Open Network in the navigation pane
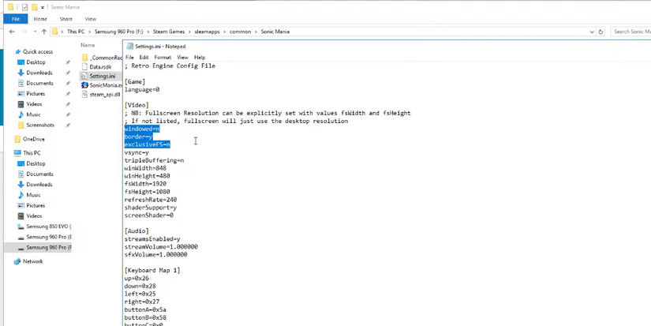Image resolution: width=651 pixels, height=326 pixels. click(x=32, y=261)
